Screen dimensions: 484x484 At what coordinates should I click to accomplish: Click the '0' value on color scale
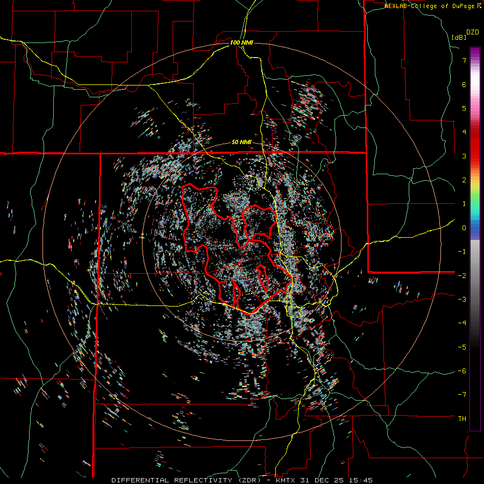coord(464,228)
